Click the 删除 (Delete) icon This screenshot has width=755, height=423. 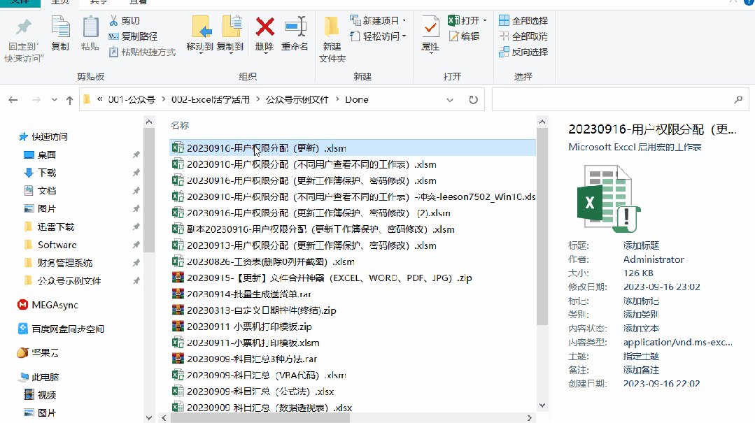pos(264,35)
